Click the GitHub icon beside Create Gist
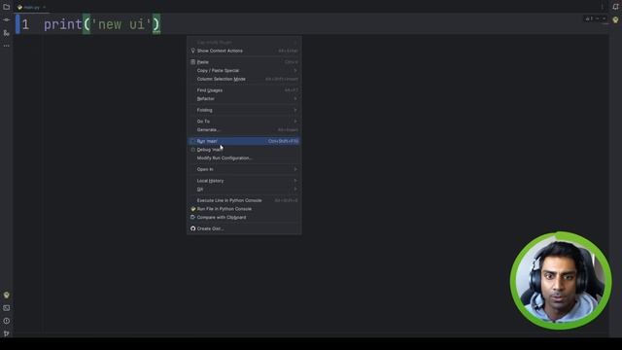Viewport: 622px width, 350px height. click(x=192, y=228)
